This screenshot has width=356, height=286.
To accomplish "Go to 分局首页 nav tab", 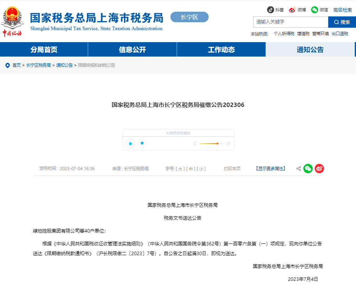I will 44,49.
